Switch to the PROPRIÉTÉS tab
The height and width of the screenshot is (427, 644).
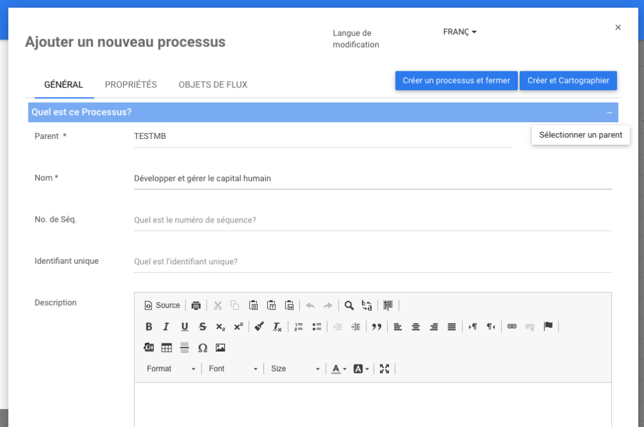(x=131, y=84)
